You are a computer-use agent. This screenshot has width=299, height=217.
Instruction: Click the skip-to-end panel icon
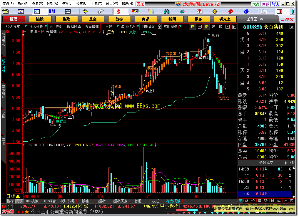(234, 26)
